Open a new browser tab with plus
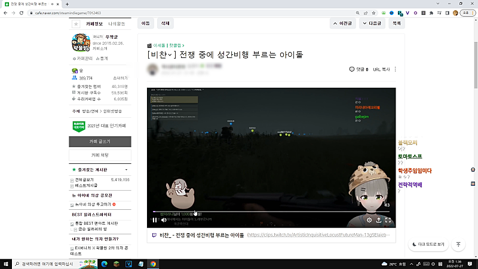This screenshot has height=269, width=478. (x=67, y=4)
